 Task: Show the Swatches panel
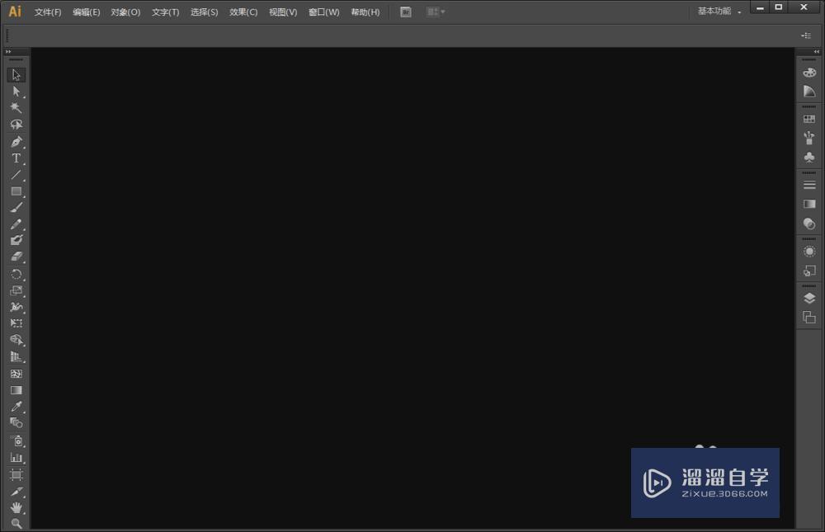click(809, 119)
